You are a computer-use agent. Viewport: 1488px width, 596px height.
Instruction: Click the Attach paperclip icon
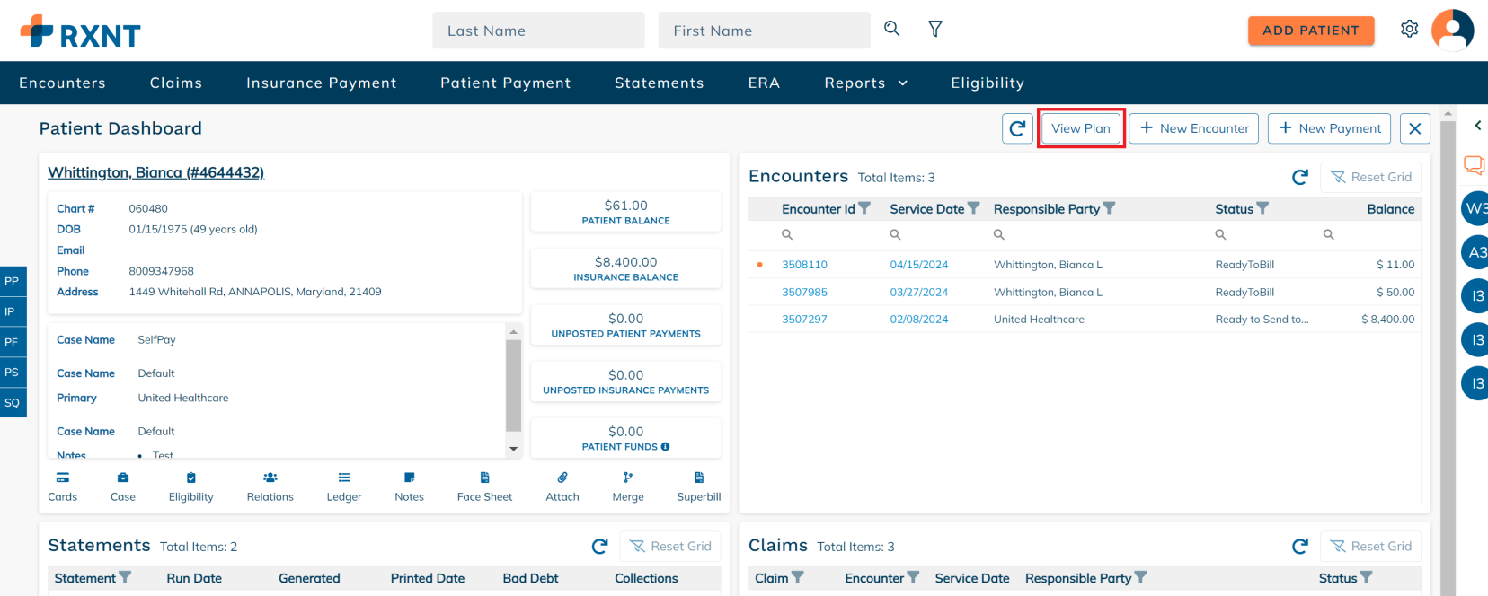click(562, 478)
